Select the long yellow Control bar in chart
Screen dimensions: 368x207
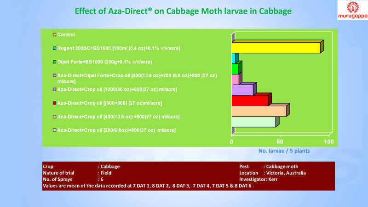click(x=275, y=48)
